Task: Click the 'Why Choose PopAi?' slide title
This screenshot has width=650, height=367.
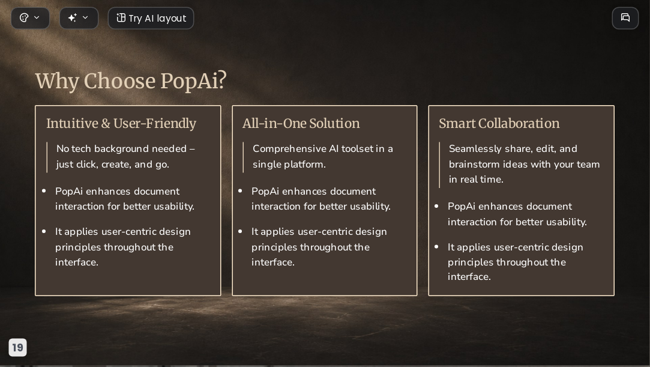Action: (131, 81)
